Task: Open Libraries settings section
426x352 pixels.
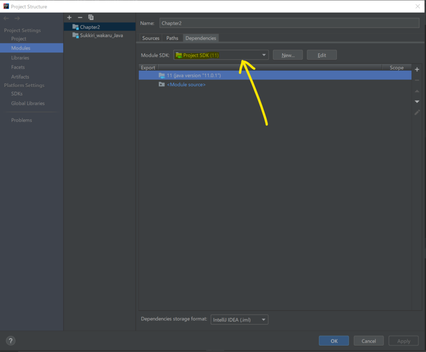Action: (20, 58)
